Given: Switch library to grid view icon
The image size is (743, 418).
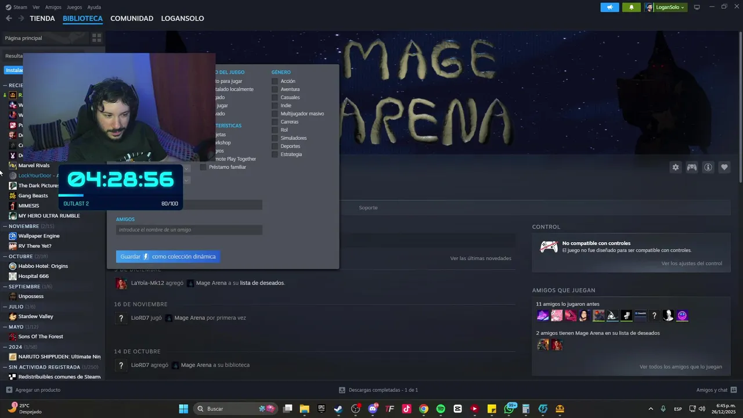Looking at the screenshot, I should coord(96,38).
